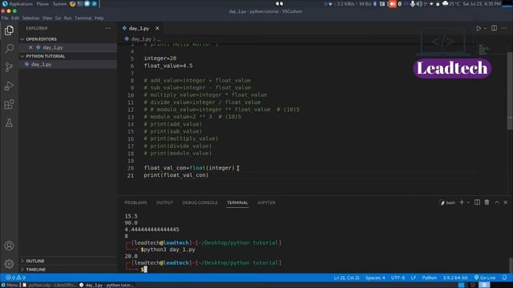Image resolution: width=513 pixels, height=288 pixels.
Task: Switch to the Output tab
Action: point(164,202)
